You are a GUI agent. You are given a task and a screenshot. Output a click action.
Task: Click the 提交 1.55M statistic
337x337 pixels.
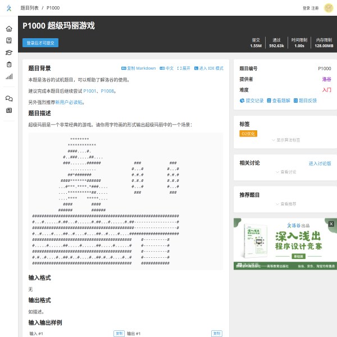[x=256, y=43]
